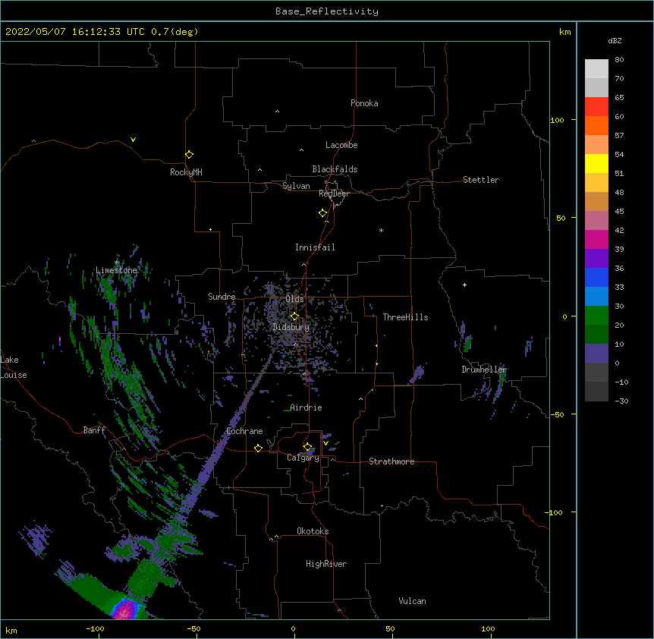The width and height of the screenshot is (654, 639).
Task: Click the Olds town label
Action: [x=294, y=299]
